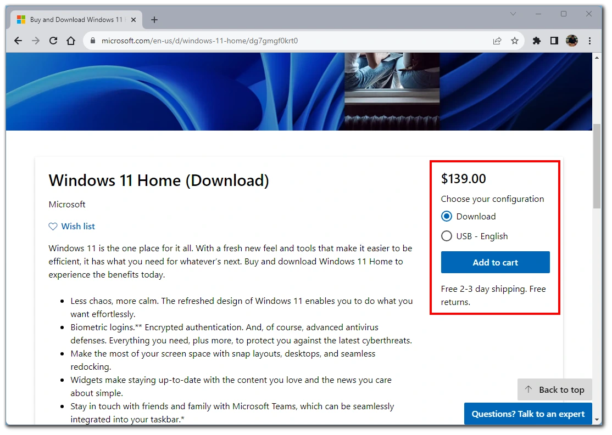Add Windows 11 Home to cart
The height and width of the screenshot is (435, 612).
pyautogui.click(x=496, y=262)
